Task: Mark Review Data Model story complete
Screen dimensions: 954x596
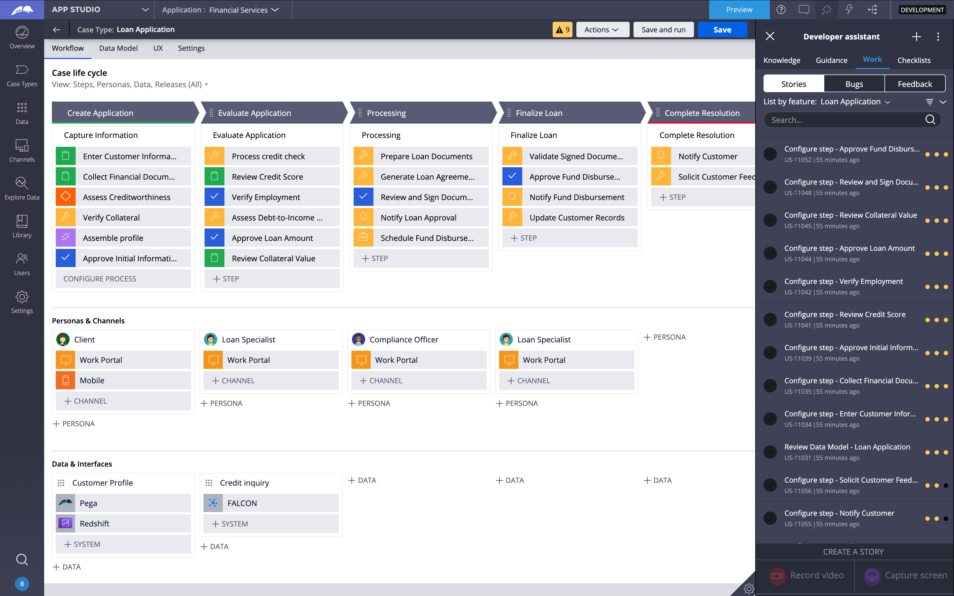Action: (x=770, y=452)
